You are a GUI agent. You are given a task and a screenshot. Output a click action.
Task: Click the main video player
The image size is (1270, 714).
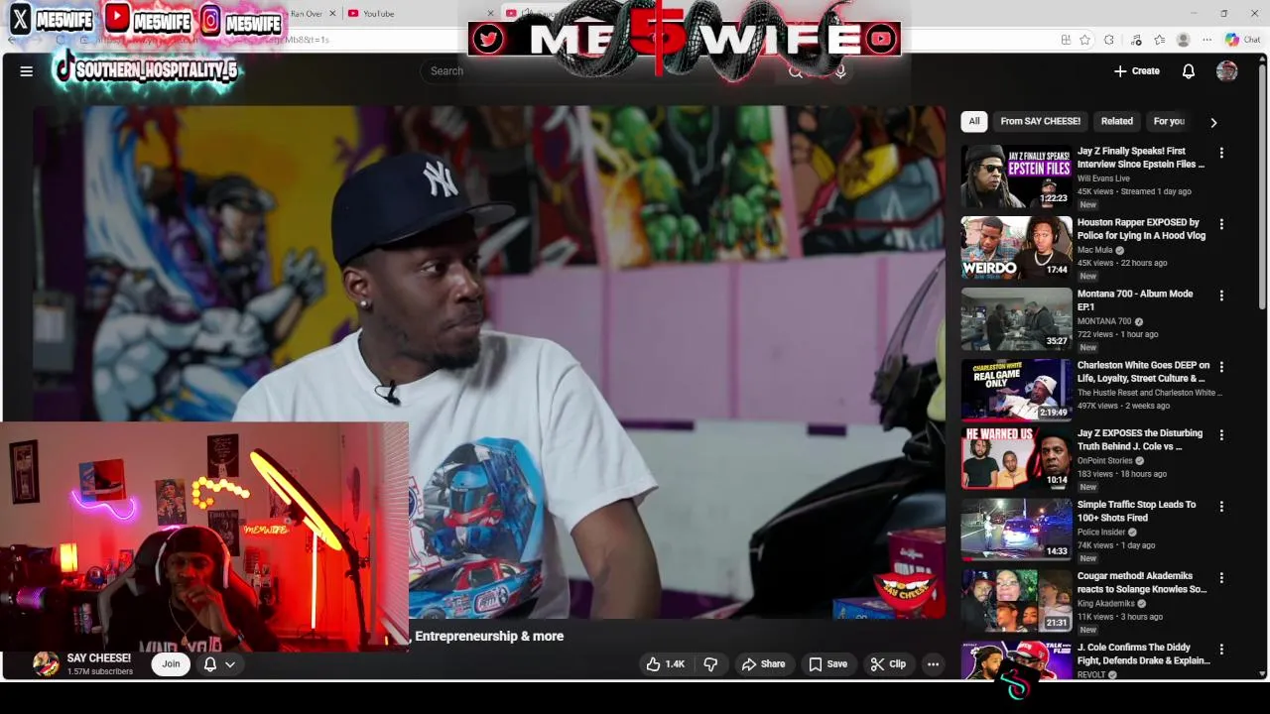tap(488, 362)
